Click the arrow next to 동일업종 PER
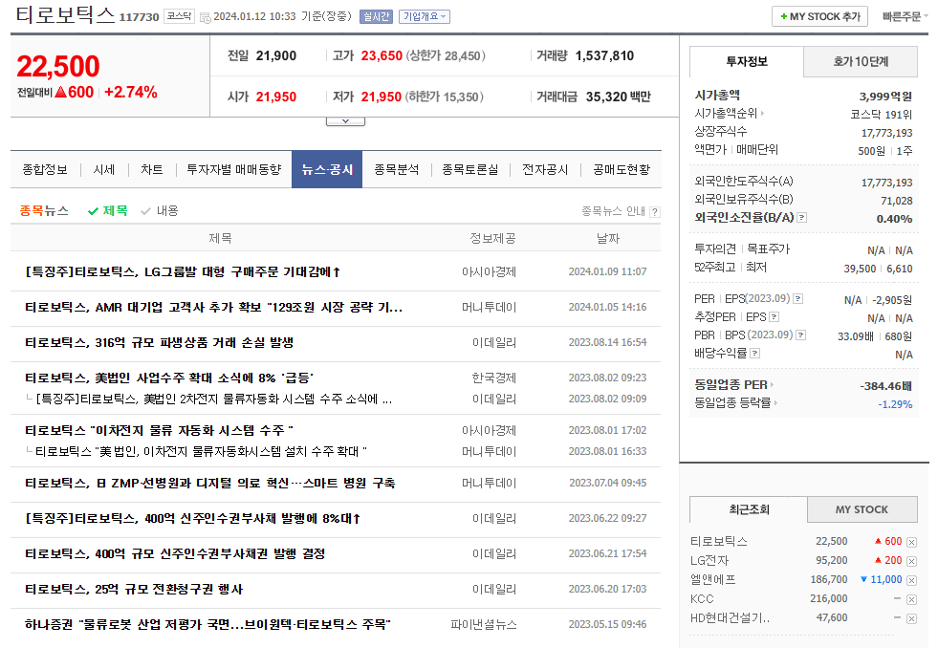The image size is (938, 648). coord(773,385)
